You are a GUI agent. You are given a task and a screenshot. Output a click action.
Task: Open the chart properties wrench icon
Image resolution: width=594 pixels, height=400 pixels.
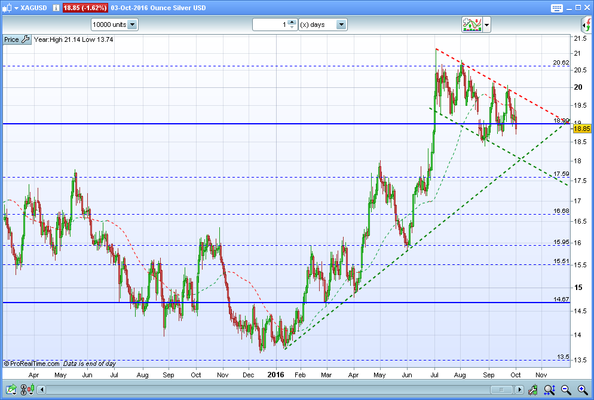[x=532, y=389]
